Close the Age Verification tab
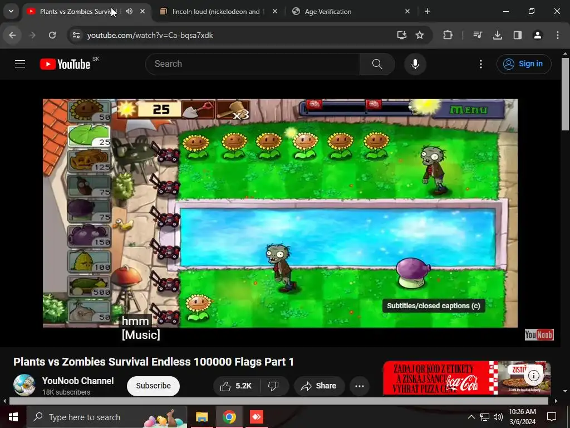This screenshot has width=570, height=428. tap(407, 11)
